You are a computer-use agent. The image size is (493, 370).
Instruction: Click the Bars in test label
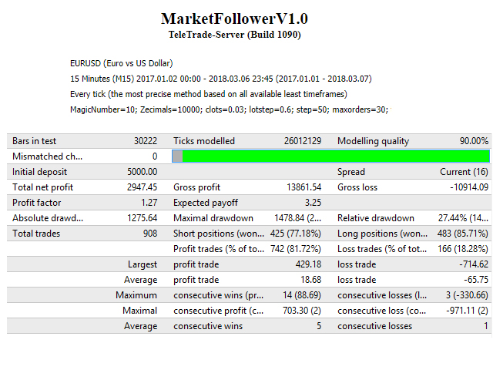point(34,141)
